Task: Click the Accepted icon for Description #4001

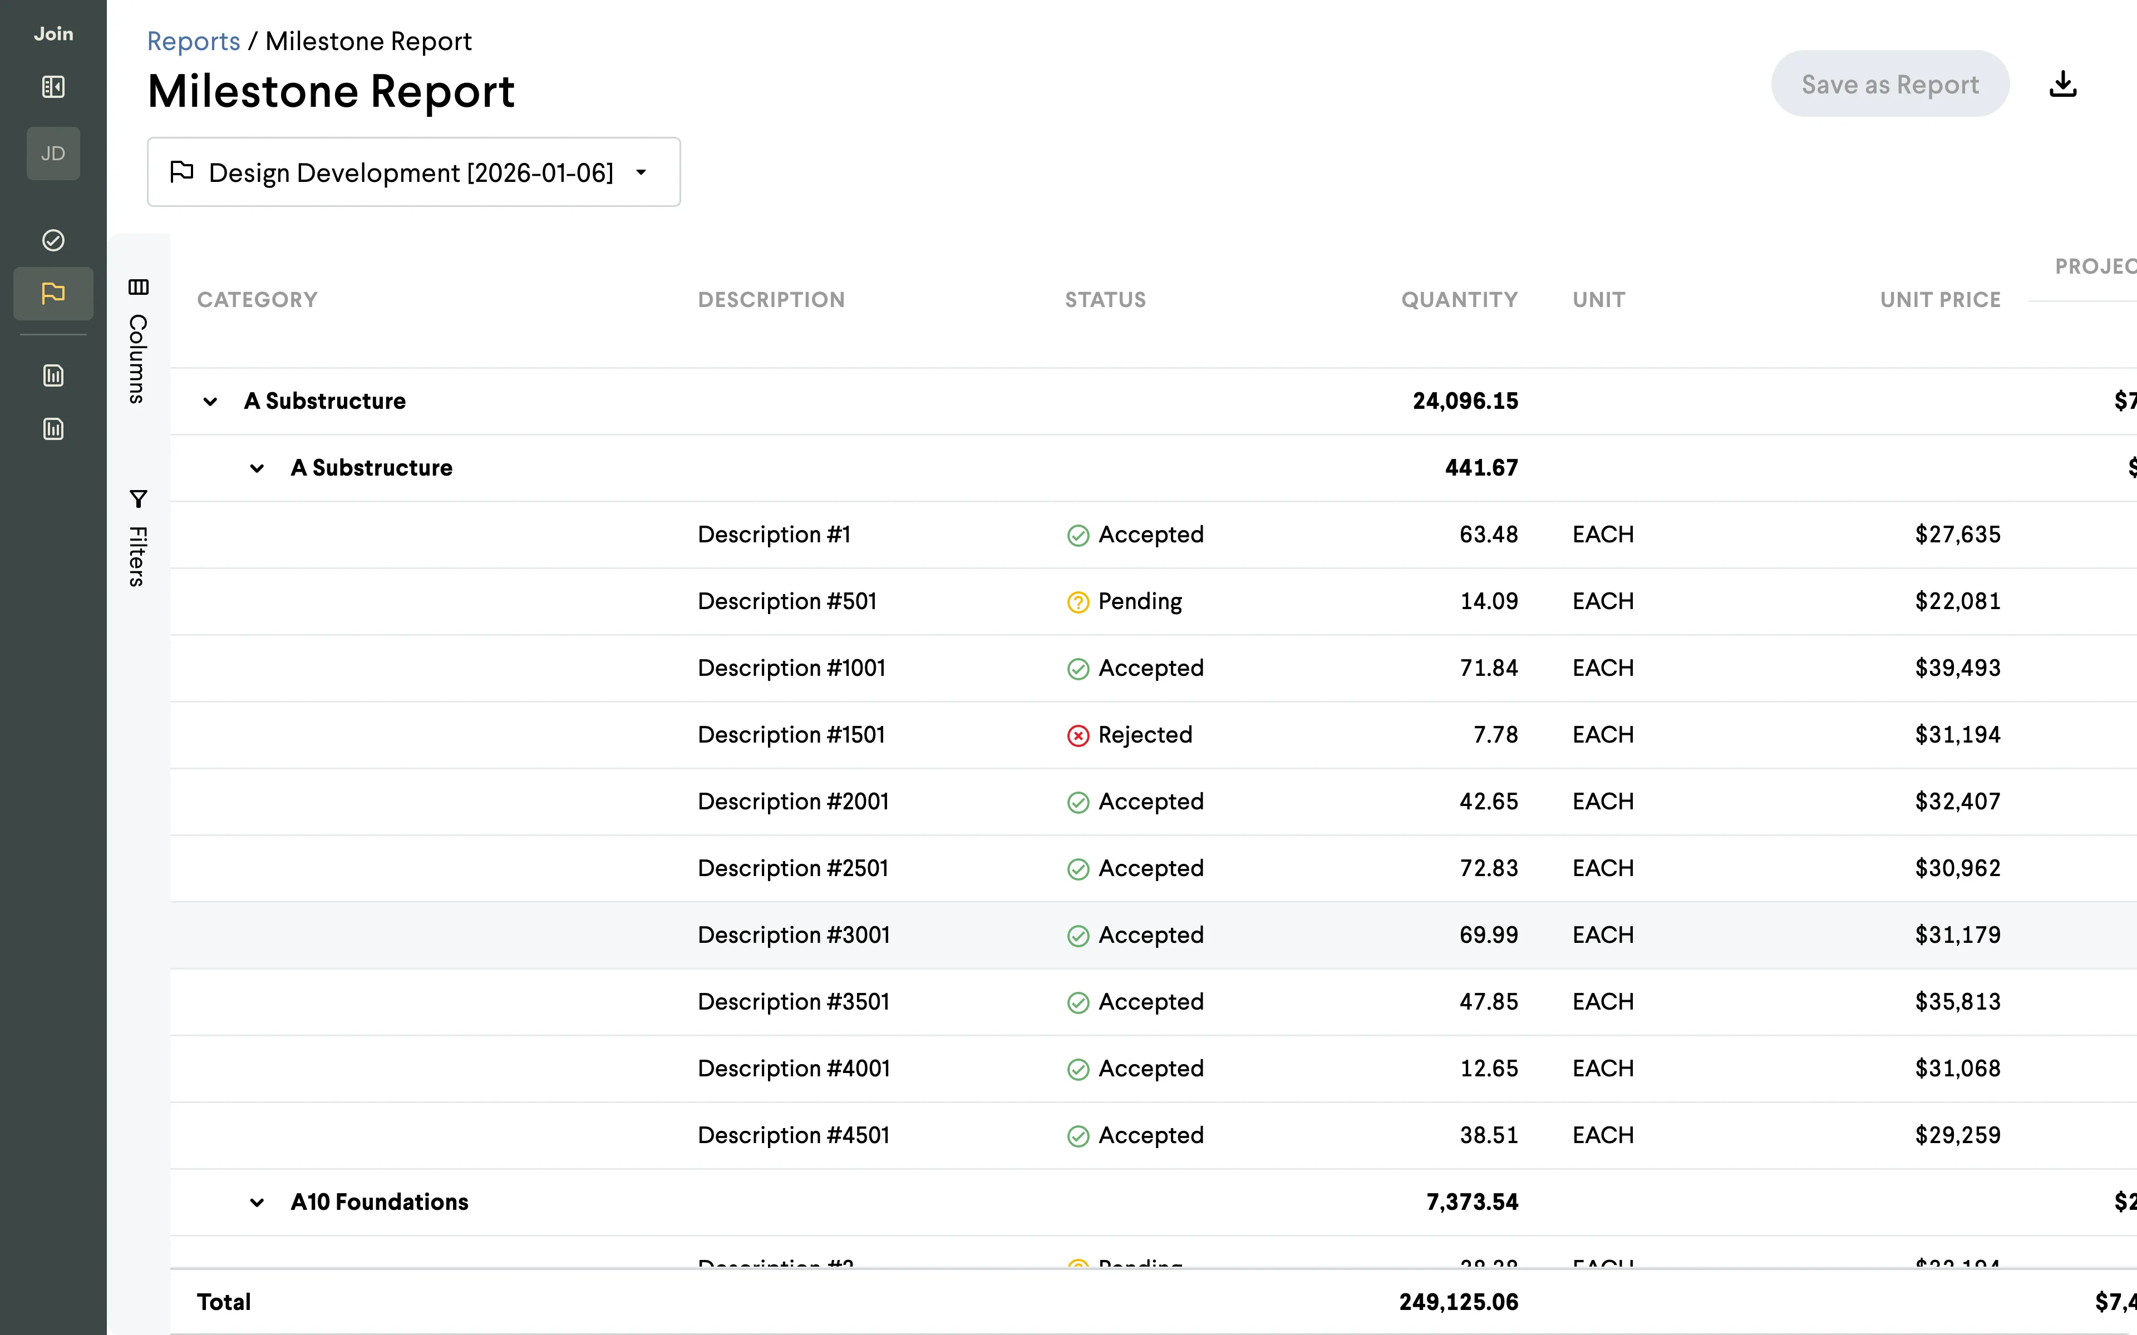Action: coord(1078,1069)
